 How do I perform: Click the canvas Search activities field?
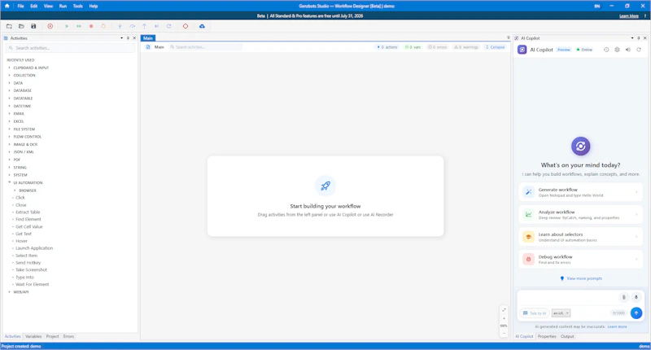click(206, 47)
